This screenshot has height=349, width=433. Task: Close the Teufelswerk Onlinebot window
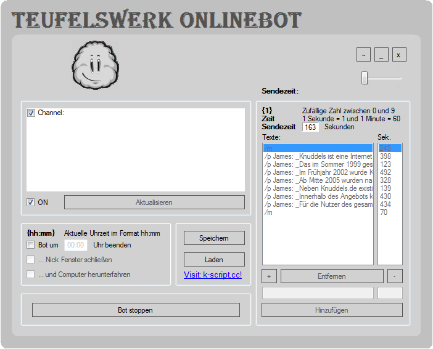(399, 55)
